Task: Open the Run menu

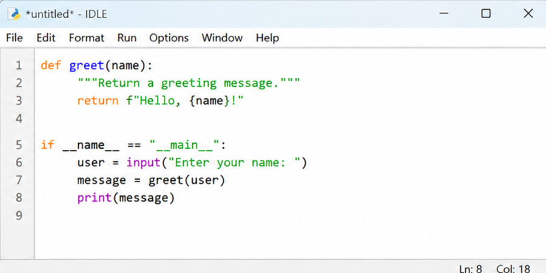Action: pyautogui.click(x=127, y=38)
